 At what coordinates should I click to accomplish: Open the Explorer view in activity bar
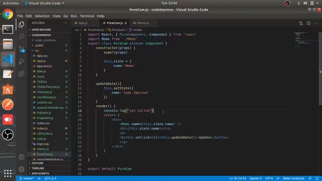coord(21,25)
